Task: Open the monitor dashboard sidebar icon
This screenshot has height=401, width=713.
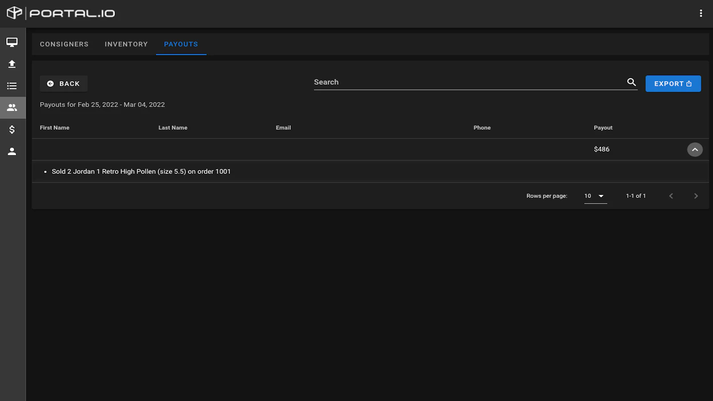Action: click(12, 42)
